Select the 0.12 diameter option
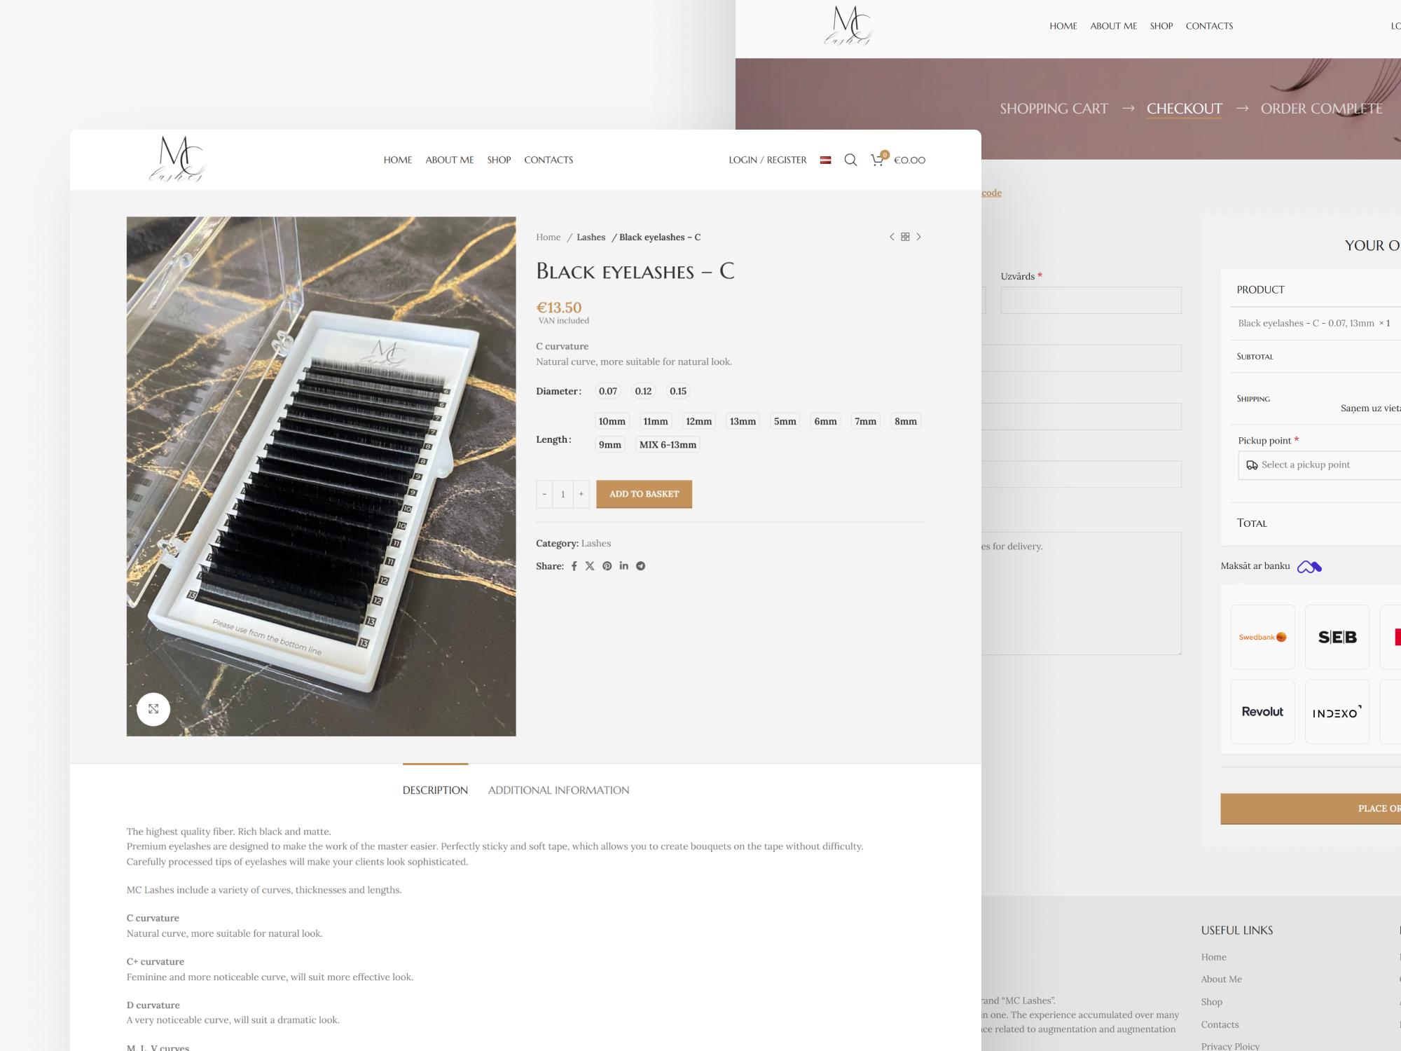This screenshot has width=1401, height=1051. coord(643,391)
